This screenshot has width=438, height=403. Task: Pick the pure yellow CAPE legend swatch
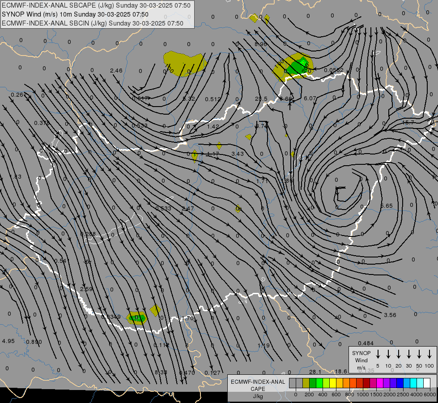tap(333, 383)
